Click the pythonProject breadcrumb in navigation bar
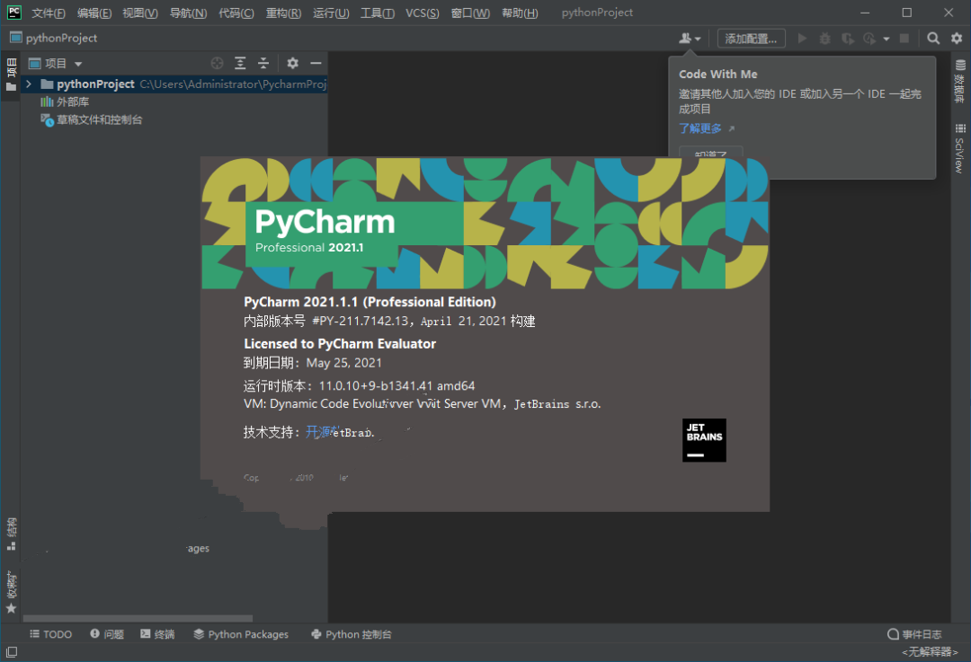Viewport: 971px width, 662px height. coord(54,38)
